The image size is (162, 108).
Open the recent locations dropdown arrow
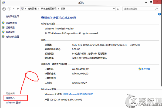pos(14,9)
